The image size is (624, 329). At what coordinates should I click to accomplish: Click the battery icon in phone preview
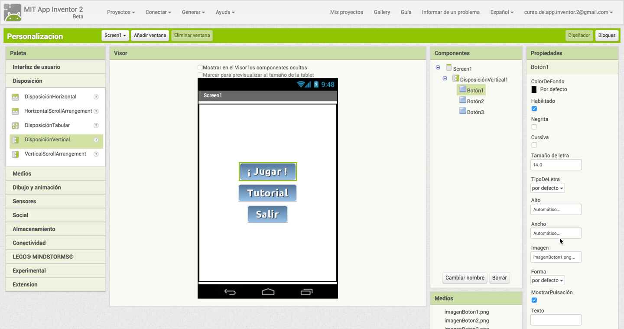pyautogui.click(x=316, y=85)
